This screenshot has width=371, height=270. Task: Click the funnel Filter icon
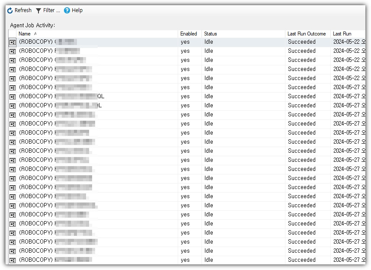click(x=38, y=11)
